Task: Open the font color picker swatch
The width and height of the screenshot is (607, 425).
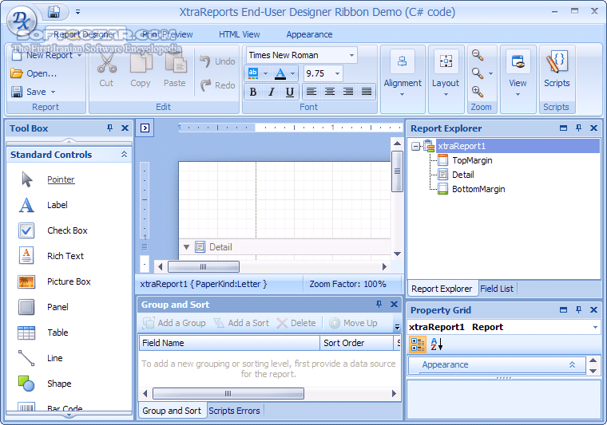Action: click(280, 73)
